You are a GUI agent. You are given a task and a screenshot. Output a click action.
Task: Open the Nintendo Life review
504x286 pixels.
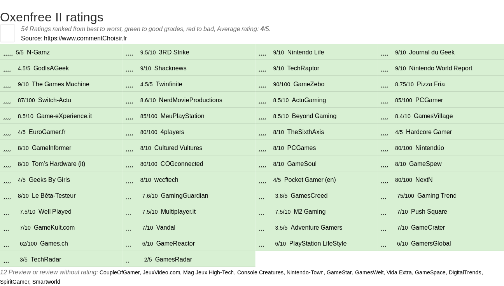tap(306, 52)
